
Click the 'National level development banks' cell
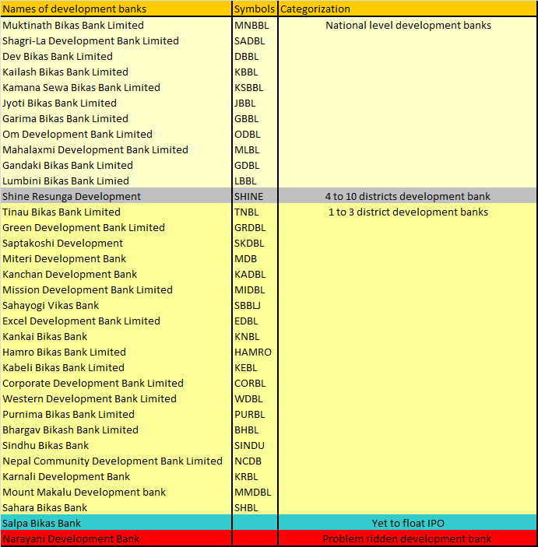point(407,25)
